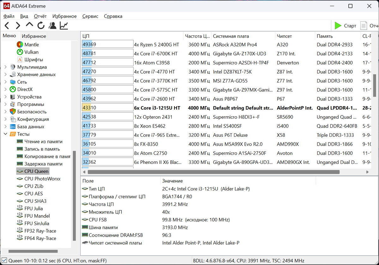Open the Вид menu
Image resolution: width=379 pixels, height=265 pixels.
click(24, 16)
